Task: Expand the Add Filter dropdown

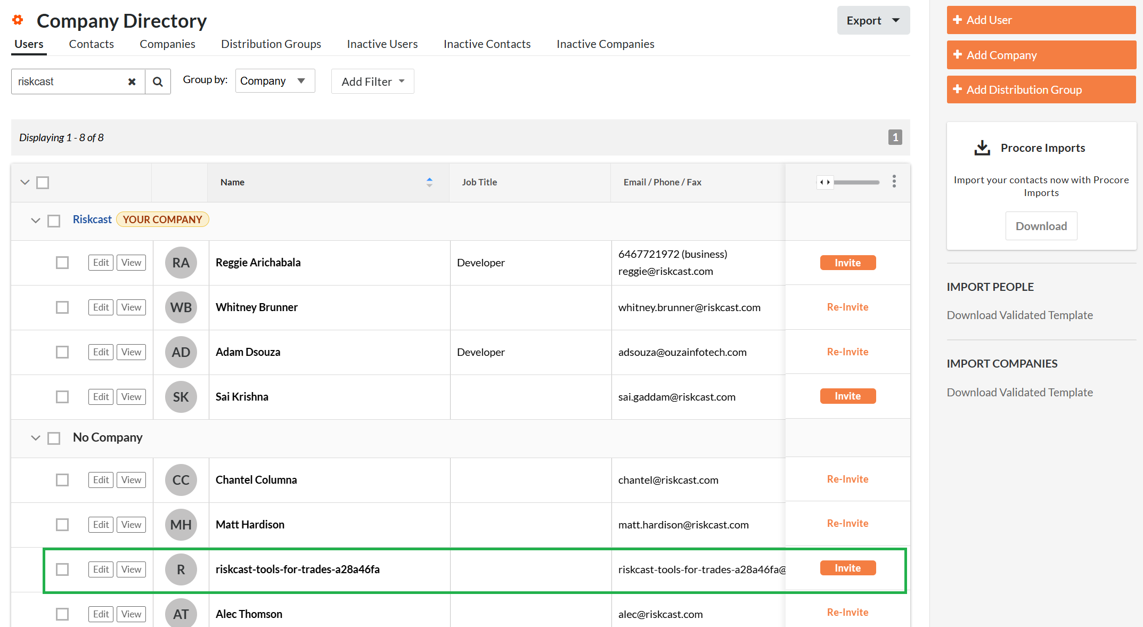Action: click(372, 82)
